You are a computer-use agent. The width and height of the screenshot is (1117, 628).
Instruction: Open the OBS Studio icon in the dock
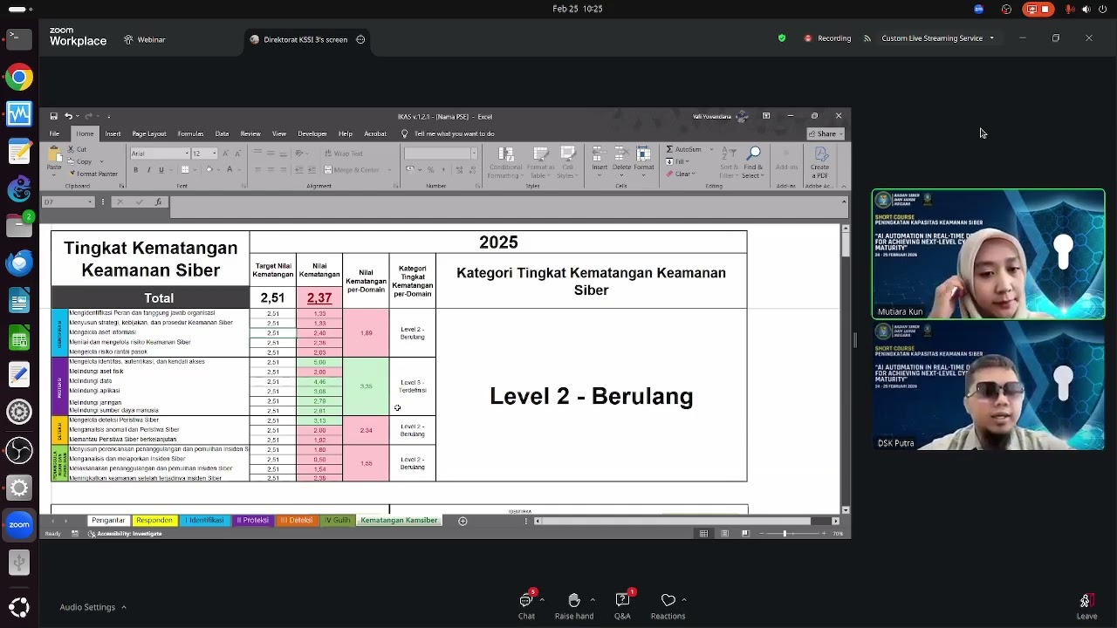19,450
